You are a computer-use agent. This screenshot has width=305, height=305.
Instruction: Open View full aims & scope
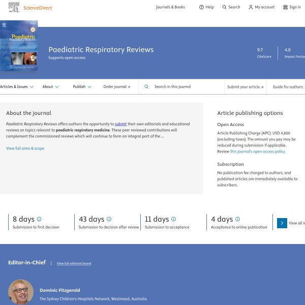pos(25,148)
